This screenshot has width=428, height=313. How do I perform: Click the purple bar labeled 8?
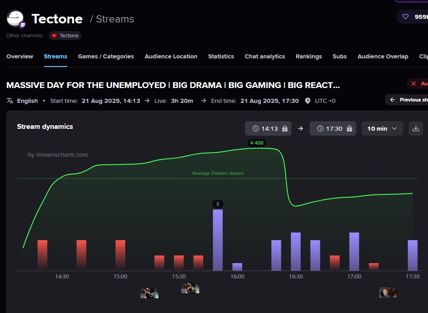218,240
